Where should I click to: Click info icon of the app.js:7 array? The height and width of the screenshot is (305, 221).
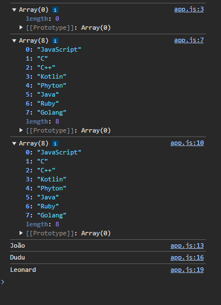pos(55,41)
